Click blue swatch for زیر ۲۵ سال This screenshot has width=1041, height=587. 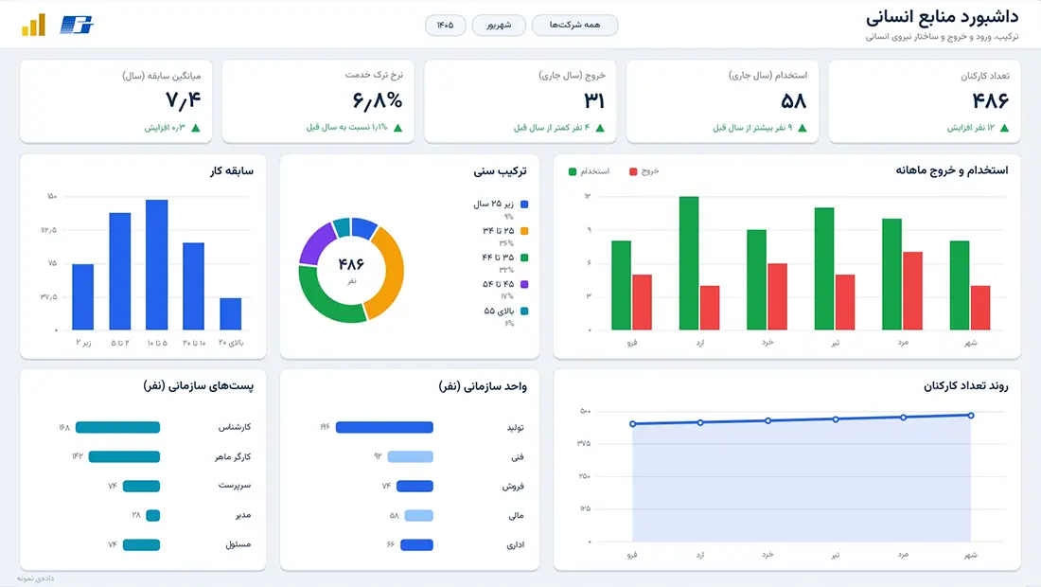(x=524, y=205)
